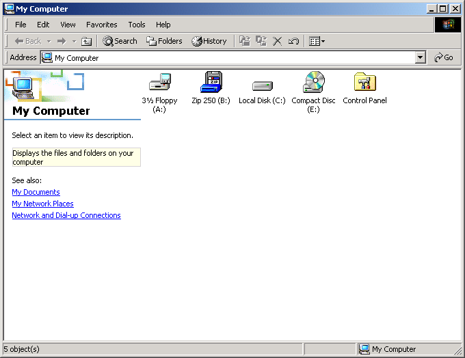The height and width of the screenshot is (358, 465).
Task: Click the Windows logo throbber icon
Action: 448,25
